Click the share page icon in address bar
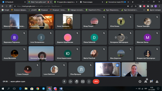Screen dimensions: 162x91 click(x=132, y=6)
